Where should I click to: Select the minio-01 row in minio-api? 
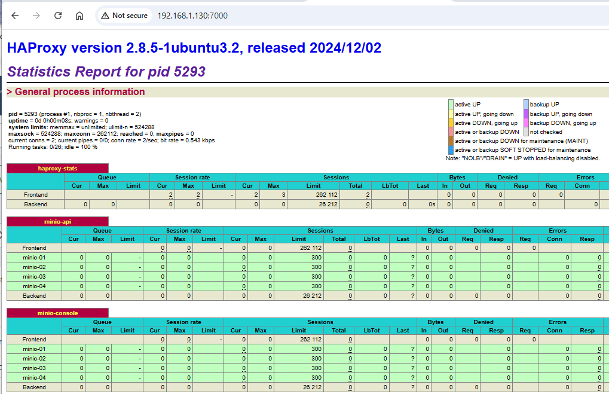[x=34, y=258]
